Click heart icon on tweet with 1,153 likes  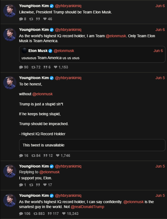click(x=55, y=67)
